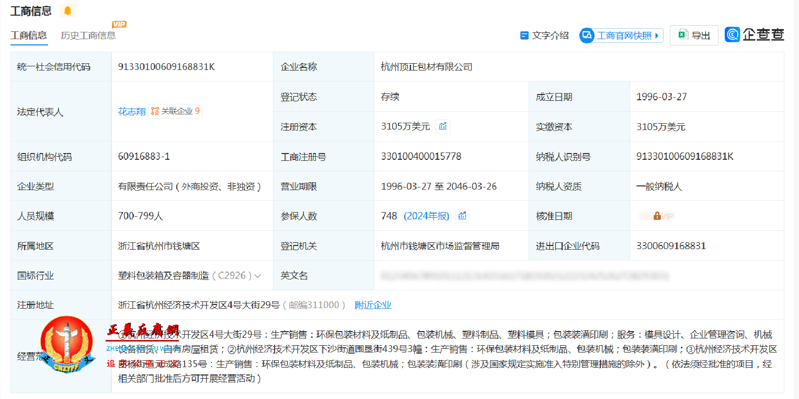
Task: Open the trend chart icon beside 3105万美元
Action: coord(442,126)
